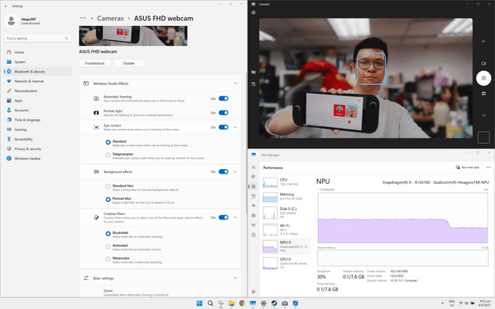Open Task Manager navigation hamburger menu

click(253, 167)
